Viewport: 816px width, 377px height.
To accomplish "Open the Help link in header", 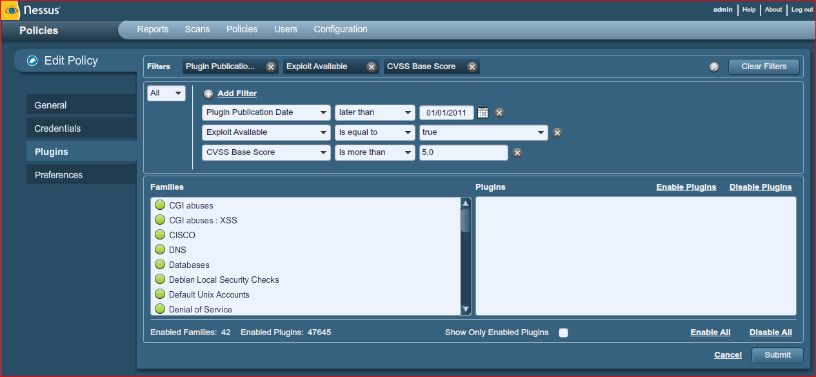I will [749, 10].
